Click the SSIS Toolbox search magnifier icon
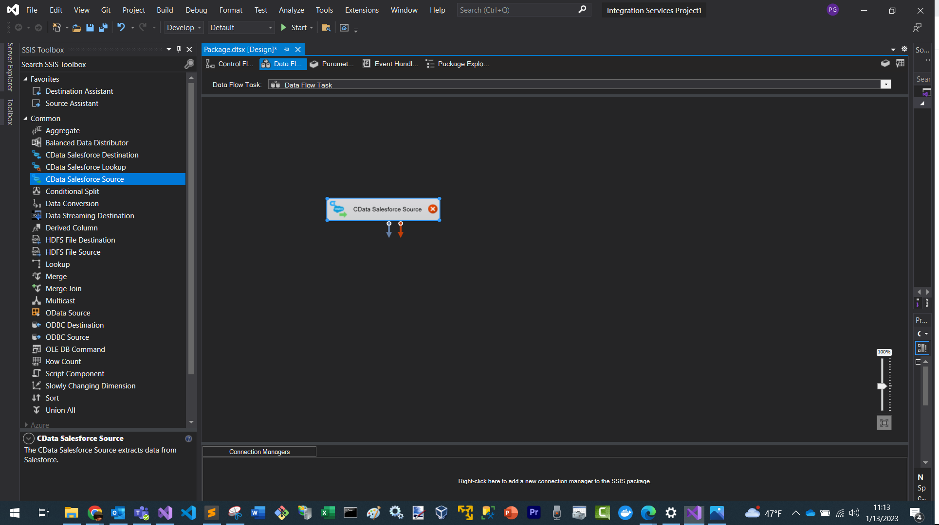Screen dimensions: 939x525 pyautogui.click(x=189, y=64)
